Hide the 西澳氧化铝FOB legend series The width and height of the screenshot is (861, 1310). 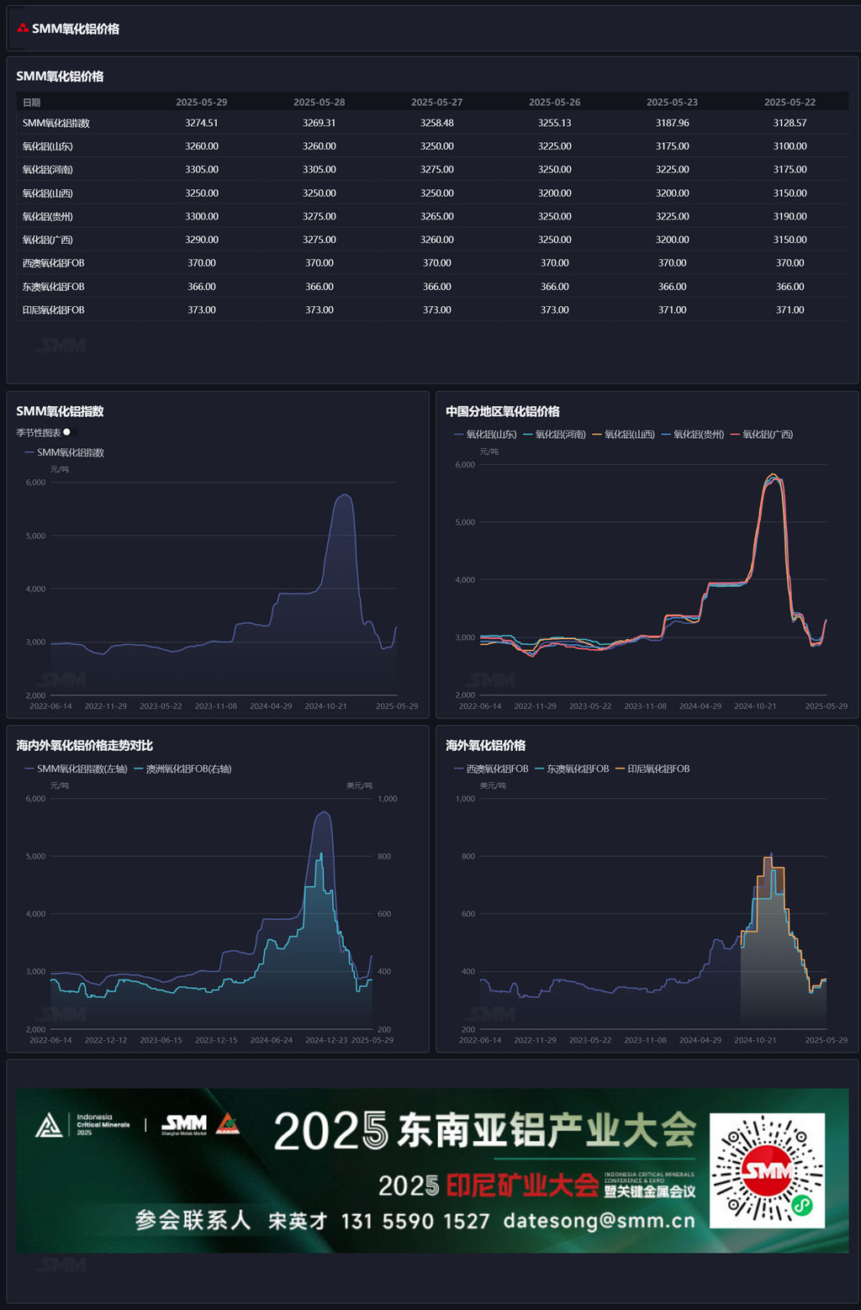491,769
